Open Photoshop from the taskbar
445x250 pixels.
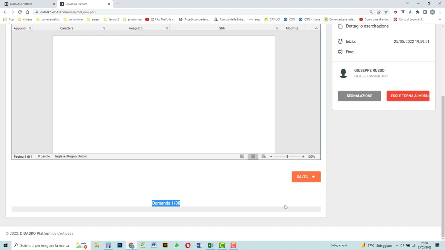pyautogui.click(x=120, y=245)
